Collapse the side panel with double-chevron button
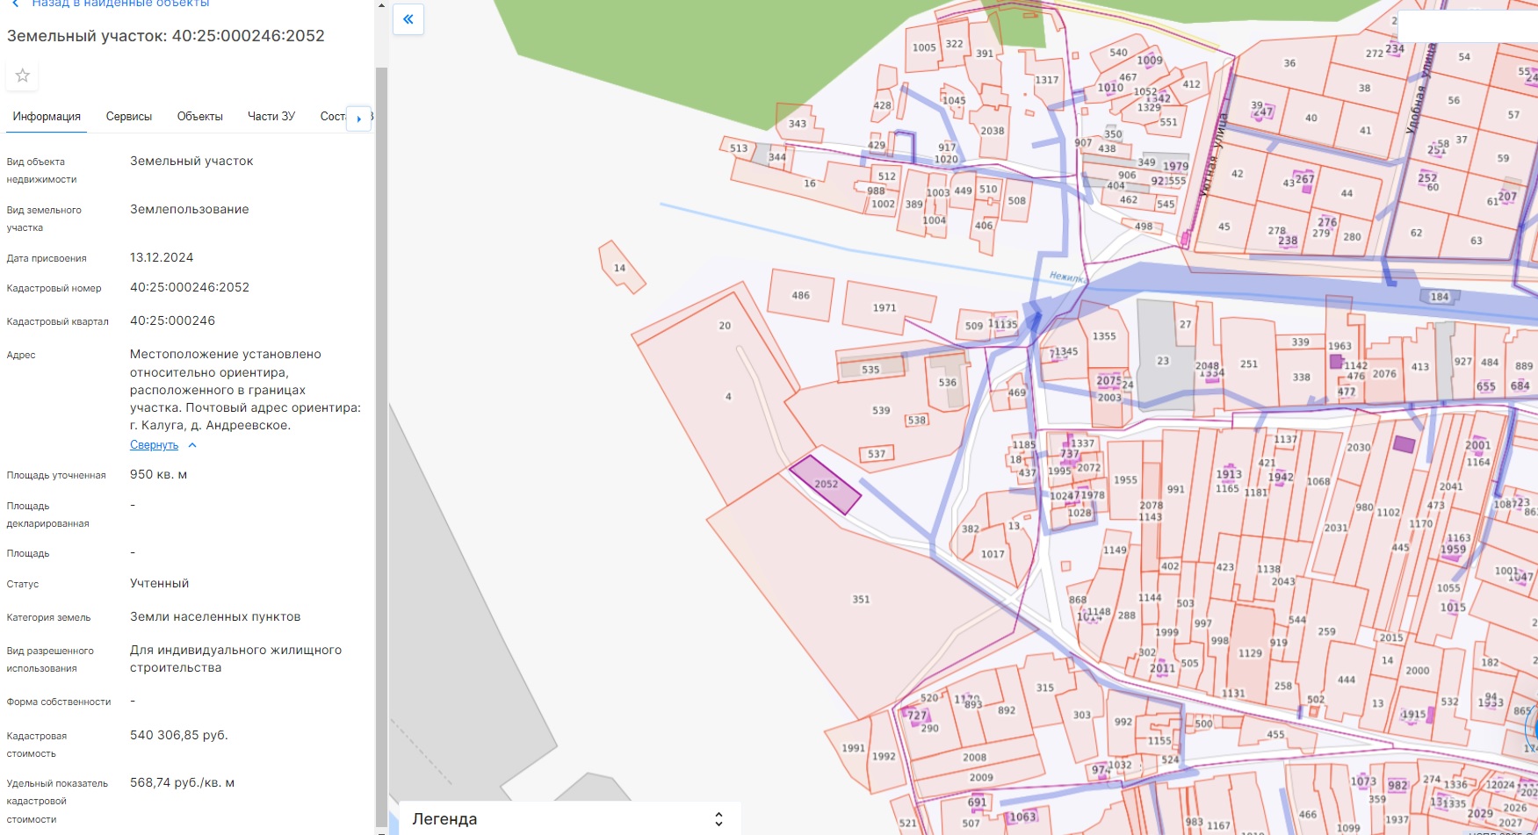Screen dimensions: 1538x835 pos(408,19)
